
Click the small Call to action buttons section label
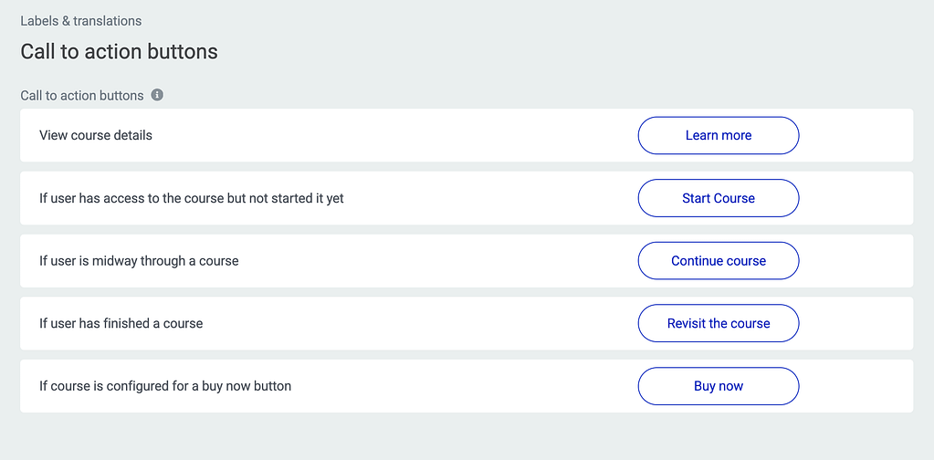point(82,96)
